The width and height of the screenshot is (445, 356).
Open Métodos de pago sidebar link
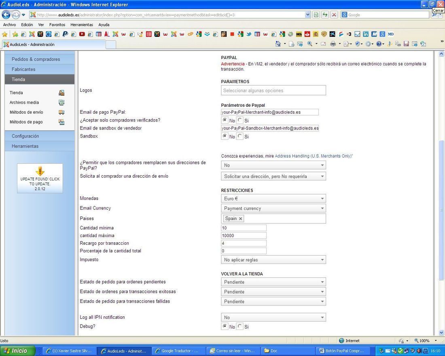pyautogui.click(x=26, y=122)
